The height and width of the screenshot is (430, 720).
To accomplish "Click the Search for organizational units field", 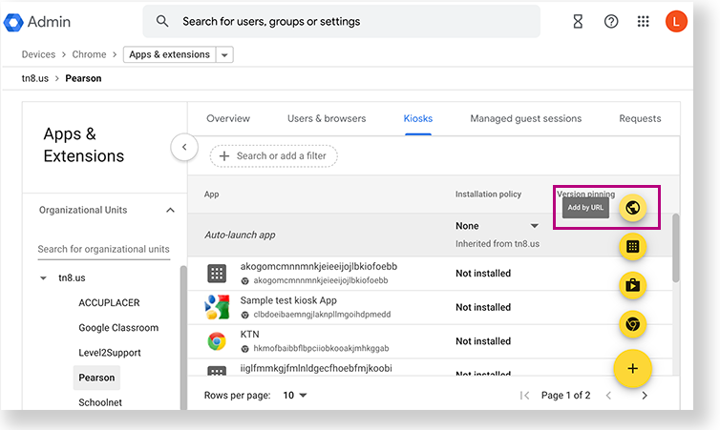I will click(x=103, y=249).
